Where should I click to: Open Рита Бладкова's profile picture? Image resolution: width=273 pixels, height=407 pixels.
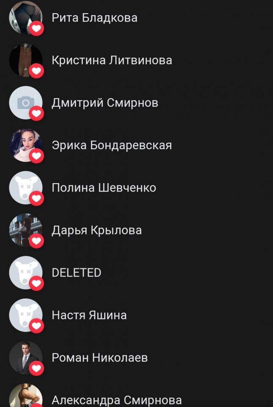click(x=26, y=18)
